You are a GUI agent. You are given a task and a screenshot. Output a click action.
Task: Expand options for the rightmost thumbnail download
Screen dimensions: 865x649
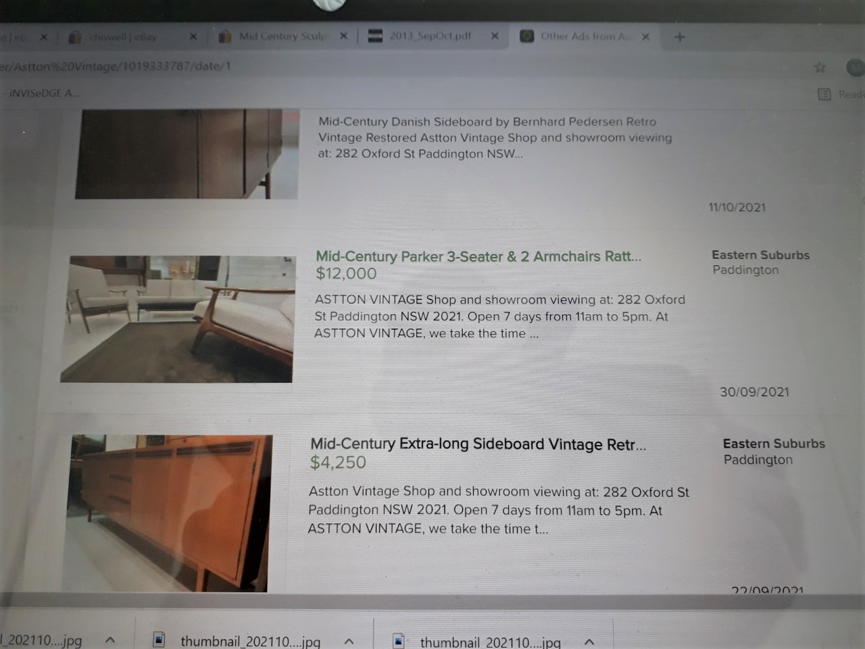tap(589, 642)
